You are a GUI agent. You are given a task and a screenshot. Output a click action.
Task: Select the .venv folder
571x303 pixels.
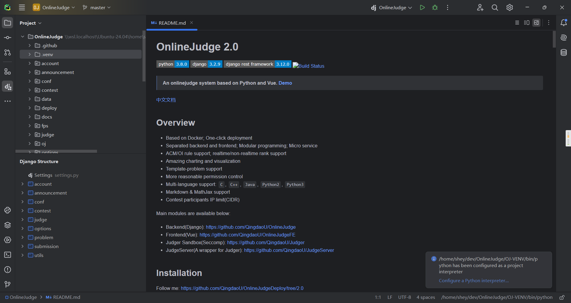[81, 54]
